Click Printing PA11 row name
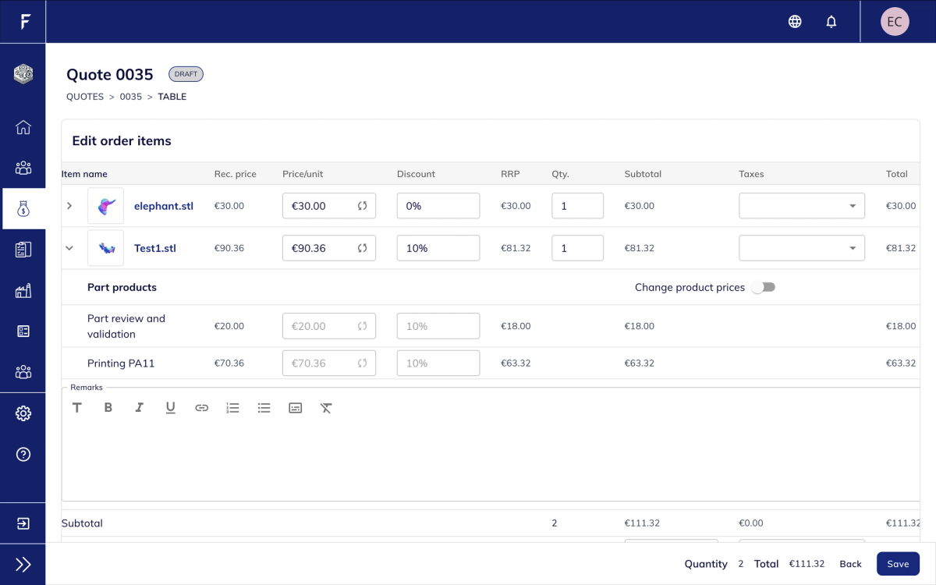 pyautogui.click(x=121, y=363)
